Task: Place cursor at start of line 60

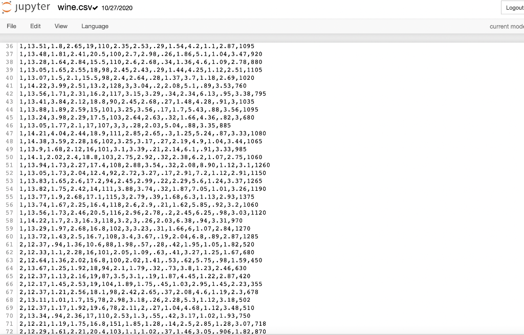Action: click(20, 236)
